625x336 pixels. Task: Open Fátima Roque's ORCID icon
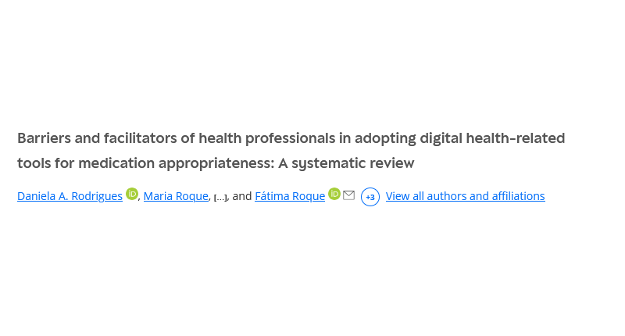[334, 195]
